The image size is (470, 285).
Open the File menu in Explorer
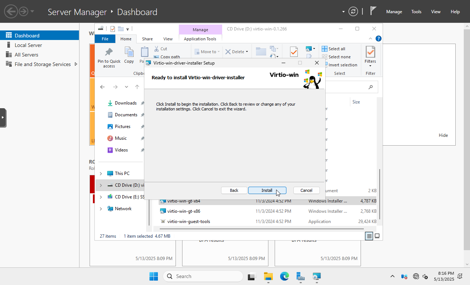click(x=105, y=39)
